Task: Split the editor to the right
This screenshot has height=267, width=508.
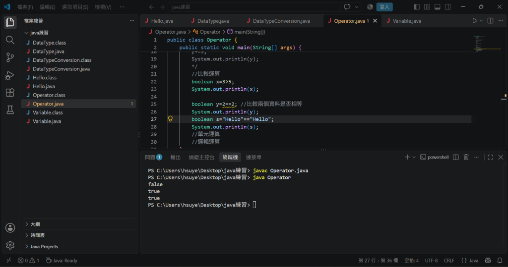Action: pyautogui.click(x=490, y=21)
